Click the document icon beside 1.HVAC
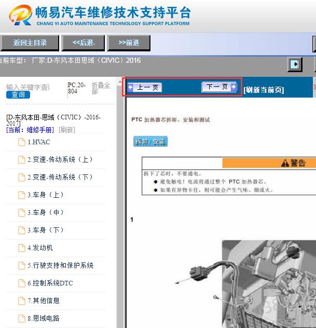The height and width of the screenshot is (328, 316). 22,142
